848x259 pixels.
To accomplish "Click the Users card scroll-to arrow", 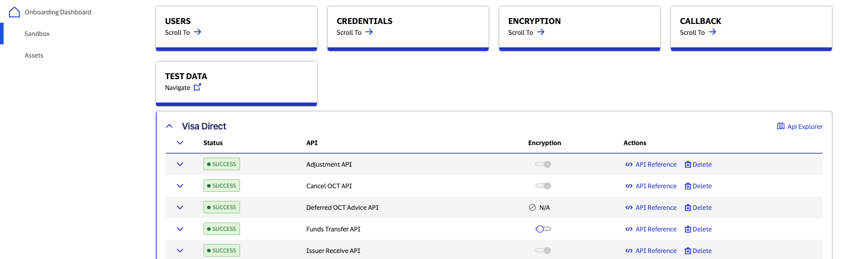I will (197, 32).
